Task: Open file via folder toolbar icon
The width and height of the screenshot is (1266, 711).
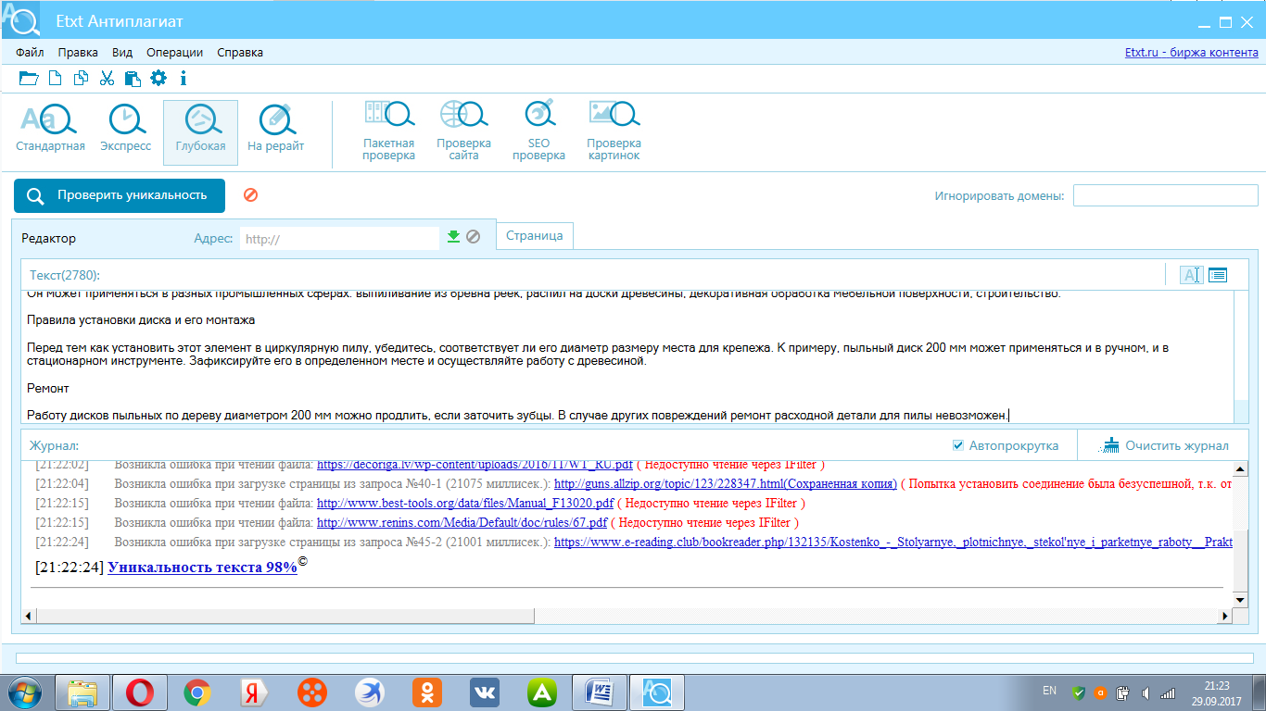Action: (x=29, y=79)
